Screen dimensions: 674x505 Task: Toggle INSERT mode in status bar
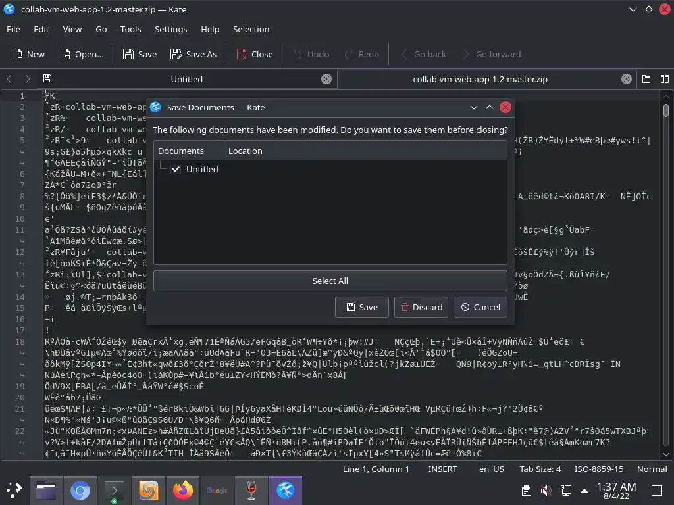click(442, 469)
